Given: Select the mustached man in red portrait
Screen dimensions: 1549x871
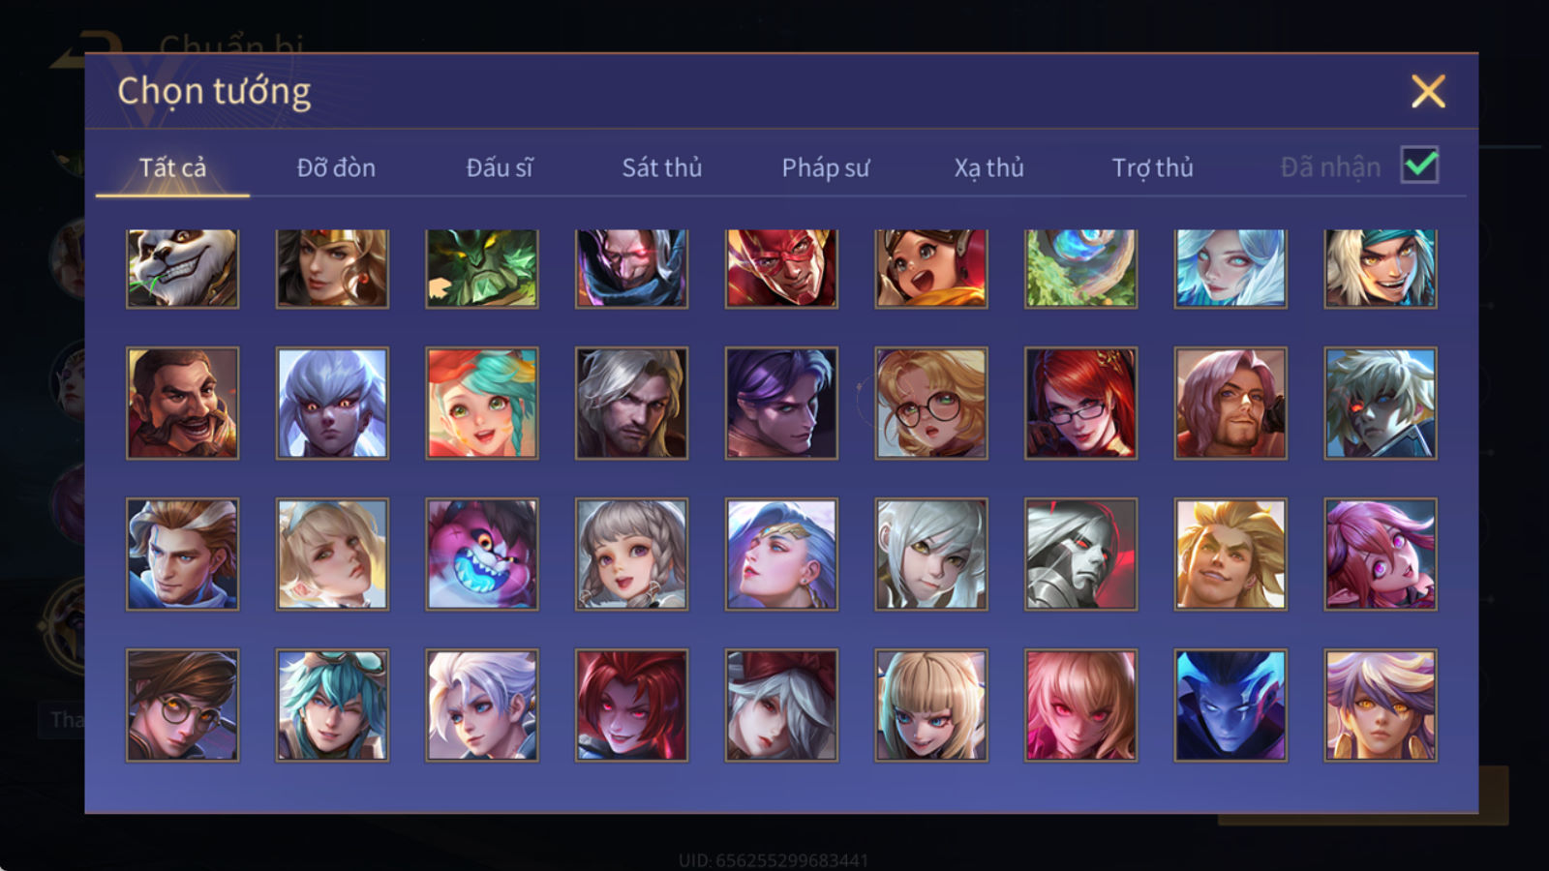Looking at the screenshot, I should click(x=182, y=403).
